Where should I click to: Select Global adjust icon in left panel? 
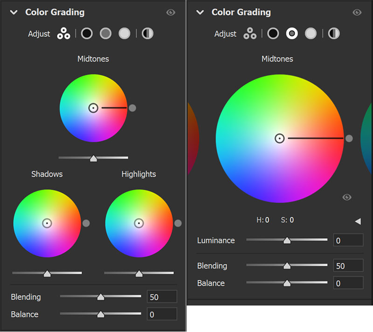click(148, 34)
